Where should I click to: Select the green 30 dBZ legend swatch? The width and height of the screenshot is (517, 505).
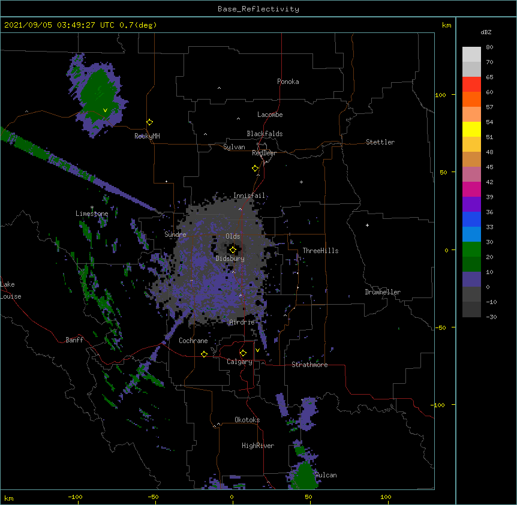[x=471, y=250]
